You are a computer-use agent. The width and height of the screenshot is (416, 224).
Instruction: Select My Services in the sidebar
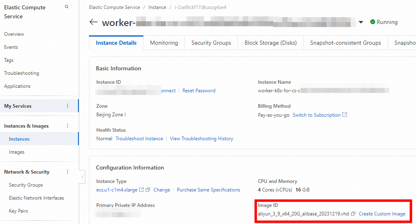point(39,106)
